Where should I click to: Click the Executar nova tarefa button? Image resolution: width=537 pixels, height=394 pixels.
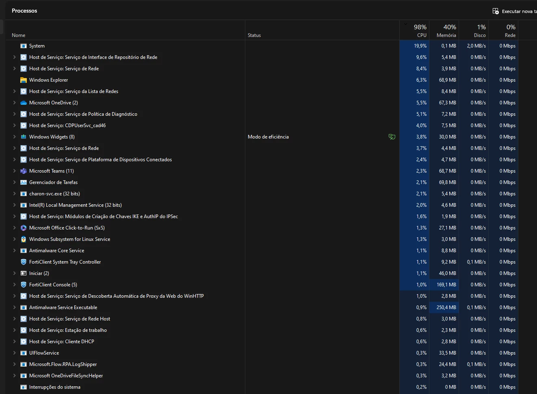[515, 11]
